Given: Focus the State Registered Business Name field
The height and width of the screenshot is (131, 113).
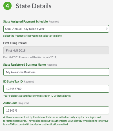Looking at the screenshot, I should pos(56,72).
